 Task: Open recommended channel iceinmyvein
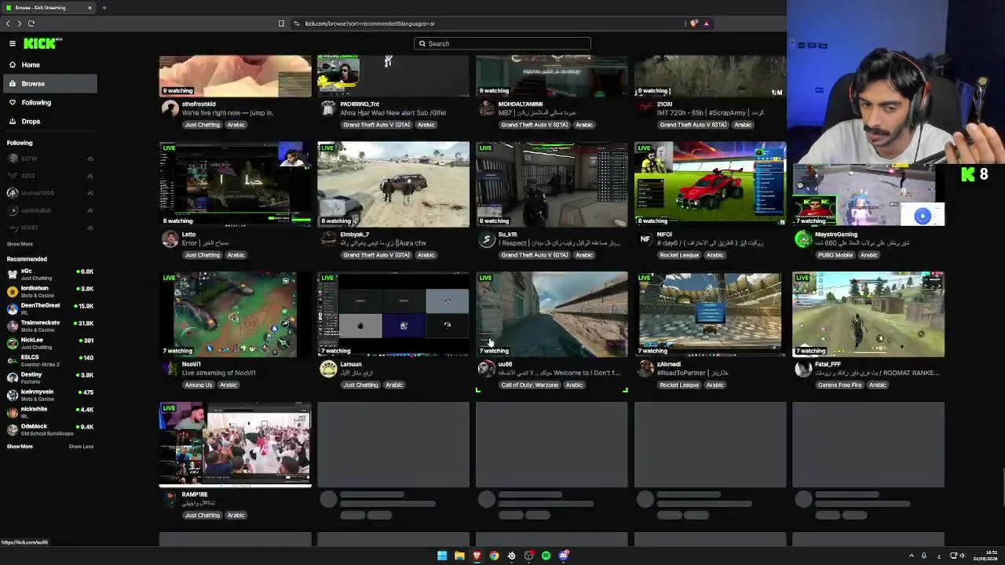[49, 395]
